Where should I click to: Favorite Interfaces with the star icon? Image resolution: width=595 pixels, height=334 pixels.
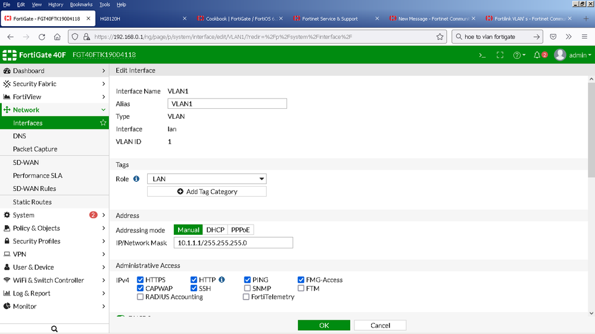pos(103,122)
